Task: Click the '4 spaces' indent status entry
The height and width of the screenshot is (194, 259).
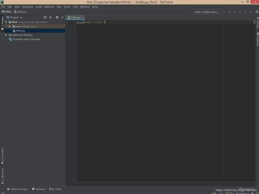Action: (x=242, y=193)
